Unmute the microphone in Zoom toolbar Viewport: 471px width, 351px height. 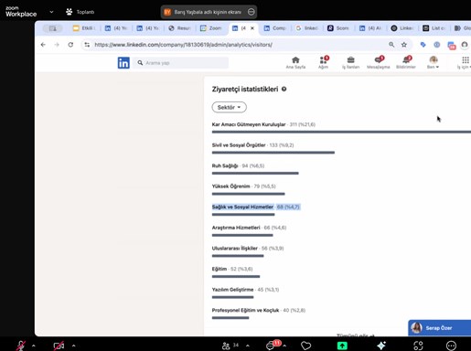21,346
